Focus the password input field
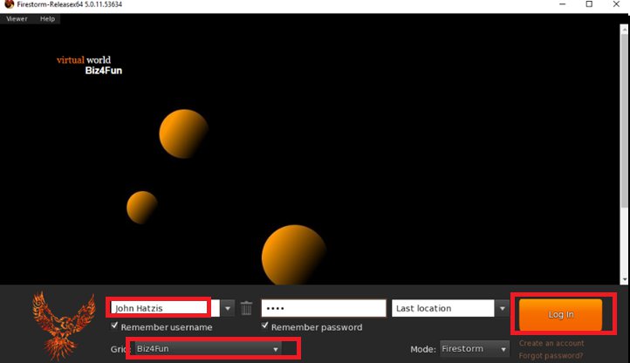Screen dimensions: 630x363 tap(323, 308)
